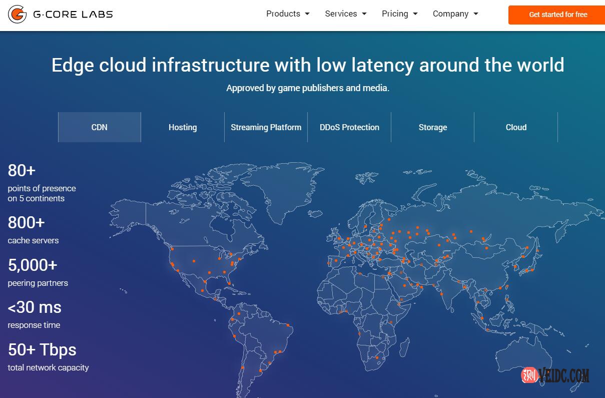The height and width of the screenshot is (398, 605).
Task: Click the VEIDC.COM watermark logo
Action: pyautogui.click(x=555, y=375)
